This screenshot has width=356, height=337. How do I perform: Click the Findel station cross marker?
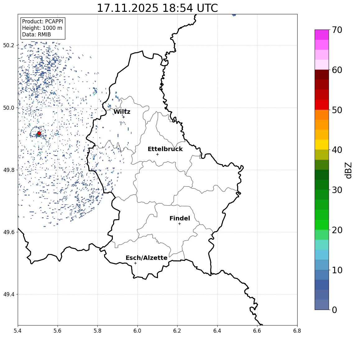pyautogui.click(x=179, y=224)
